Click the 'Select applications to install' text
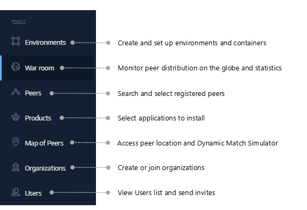Image resolution: width=307 pixels, height=210 pixels. click(x=161, y=118)
